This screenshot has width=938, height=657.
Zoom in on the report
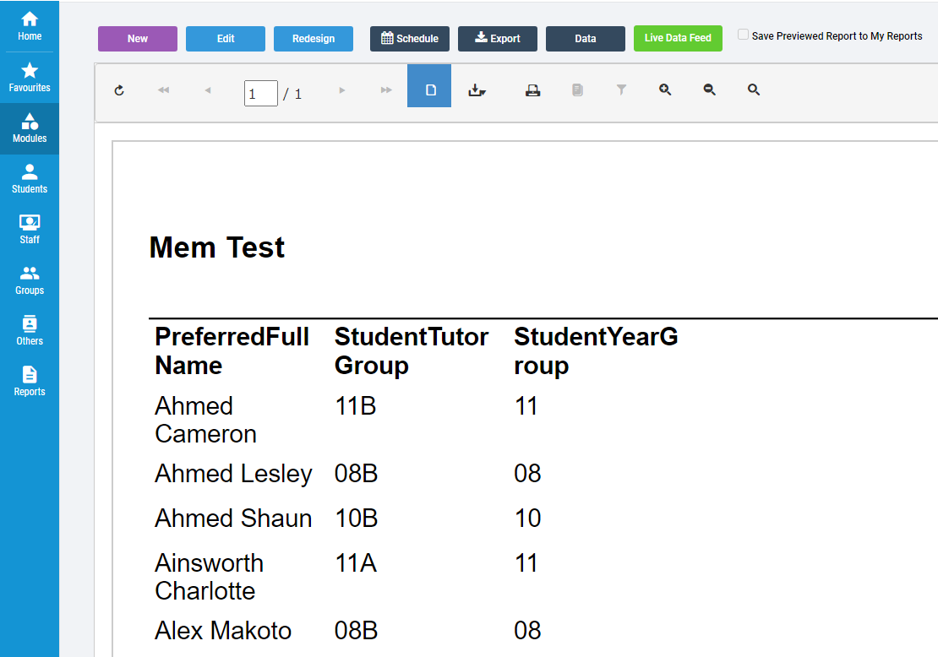click(x=665, y=89)
